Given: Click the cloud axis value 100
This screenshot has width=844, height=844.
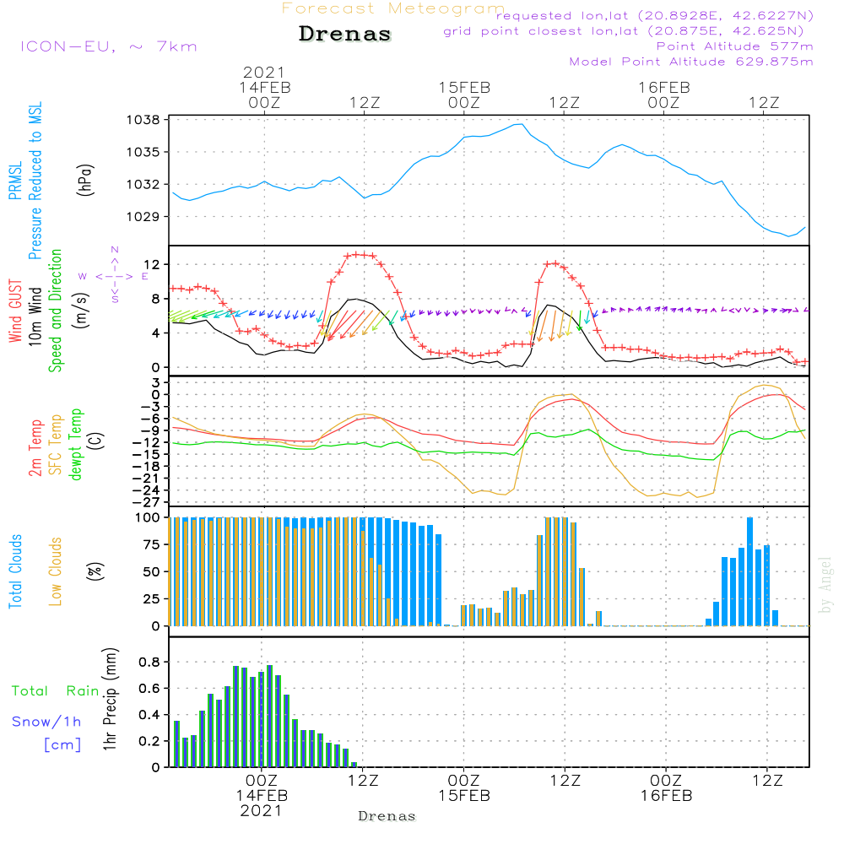Looking at the screenshot, I should pos(148,518).
